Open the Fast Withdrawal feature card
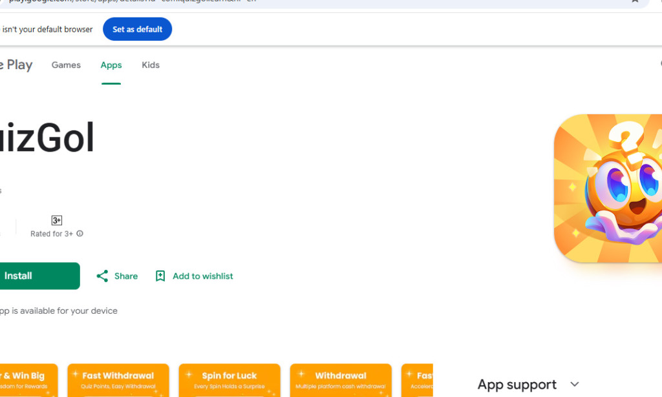The image size is (662, 397). tap(118, 380)
